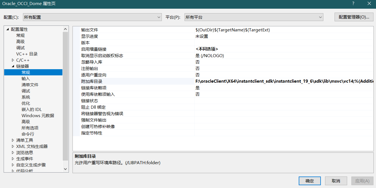Click the help question mark icon
The image size is (376, 188).
tap(353, 4)
